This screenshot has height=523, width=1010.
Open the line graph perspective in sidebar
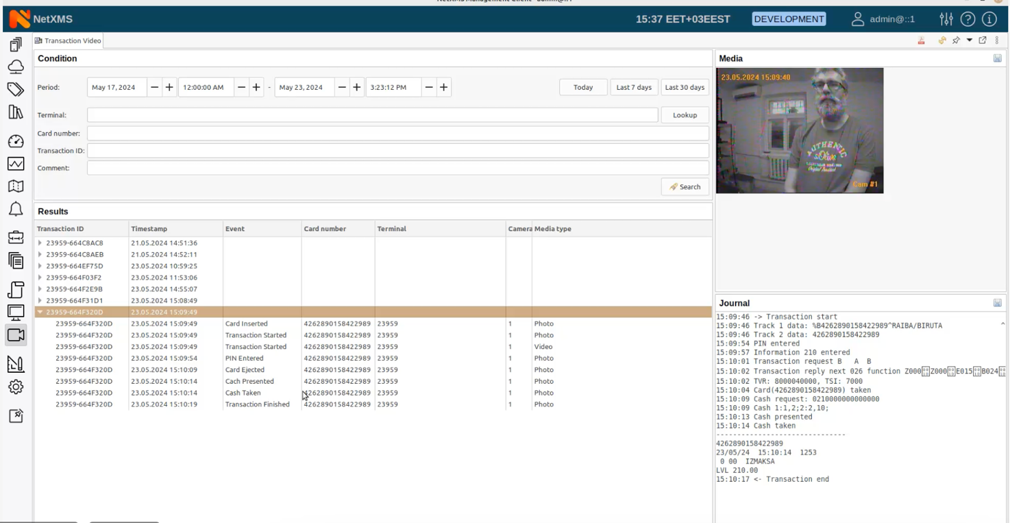click(x=16, y=164)
